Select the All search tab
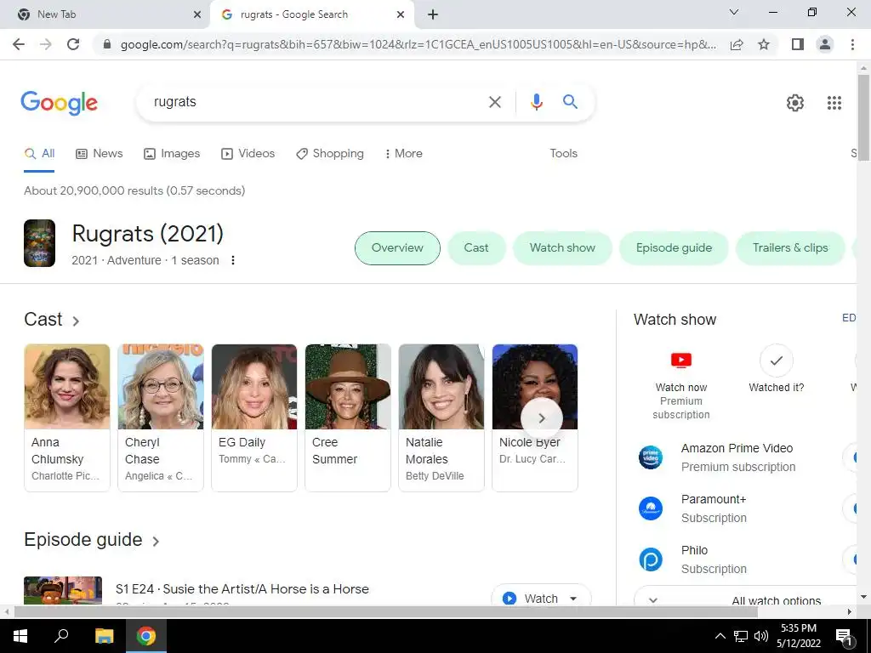This screenshot has width=871, height=653. point(39,154)
